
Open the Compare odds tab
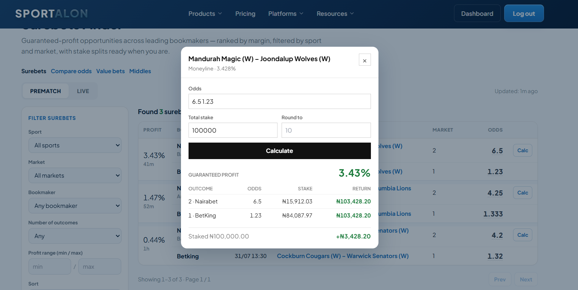click(71, 71)
